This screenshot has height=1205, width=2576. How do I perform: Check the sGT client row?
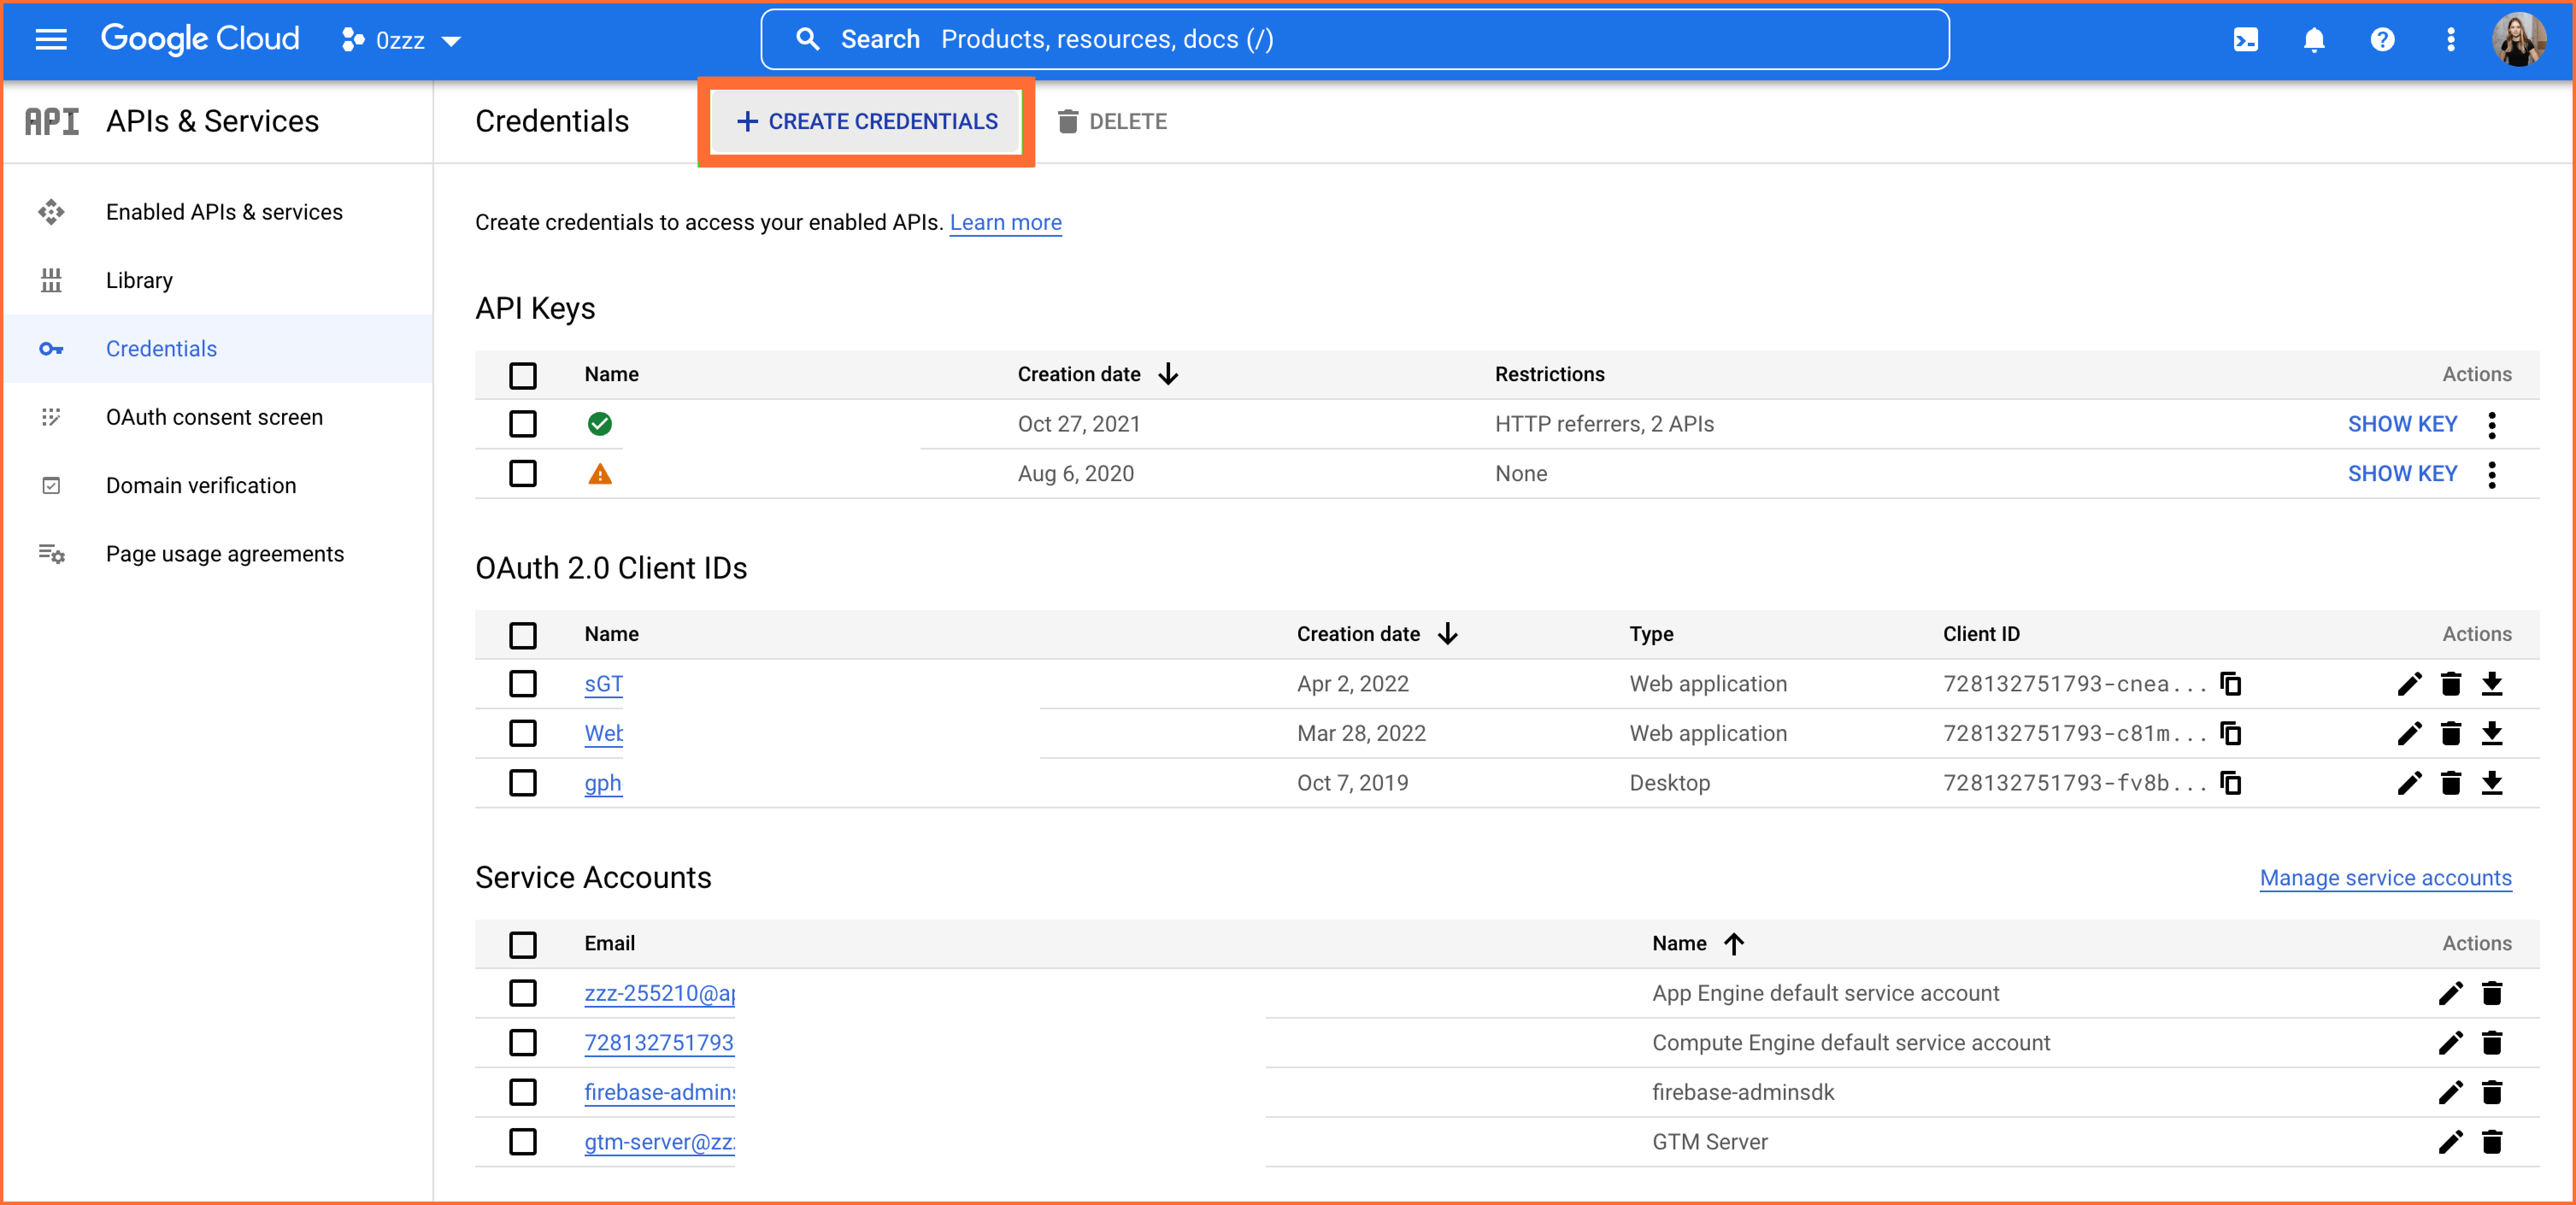point(522,684)
